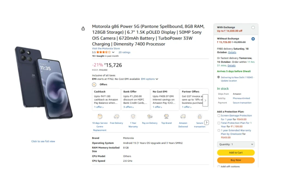Click the Secure transaction padlock icon
The width and height of the screenshot is (282, 188).
200,116
